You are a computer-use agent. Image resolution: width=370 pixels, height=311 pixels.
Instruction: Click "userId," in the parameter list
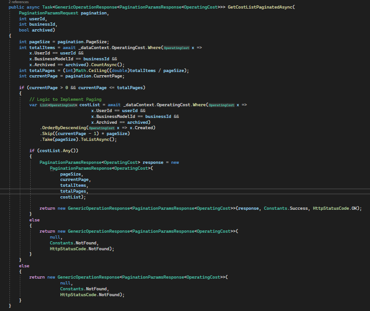[x=38, y=18]
